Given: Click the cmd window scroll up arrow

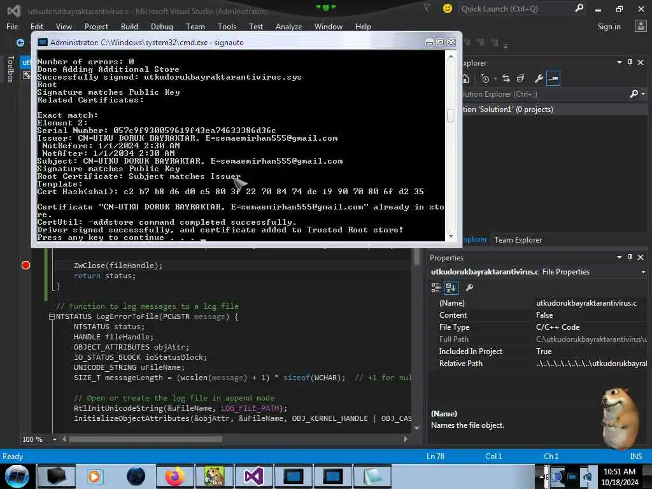Looking at the screenshot, I should 451,56.
